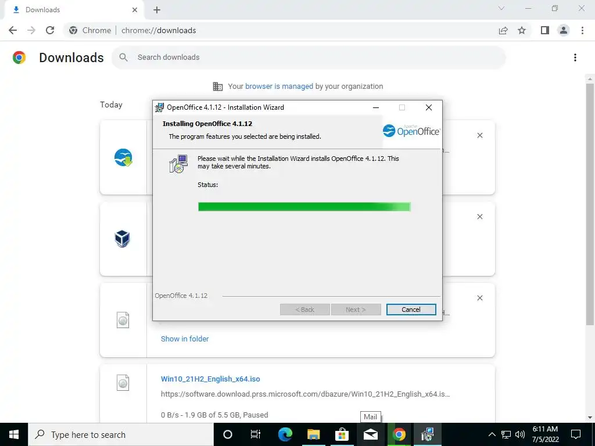Bookmark this tab with star icon
Viewport: 595px width, 446px height.
[522, 30]
